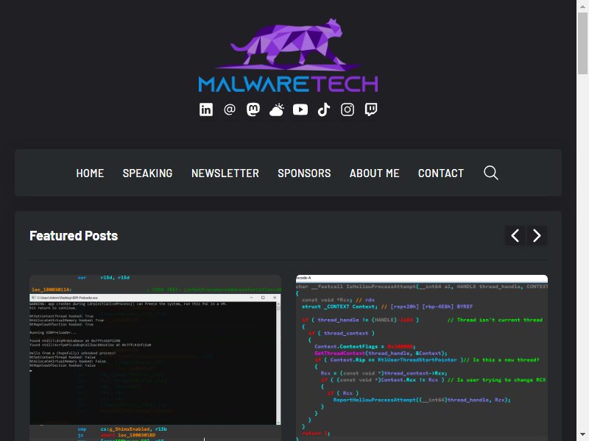Click the Featured Posts heading
589x441 pixels.
point(74,236)
